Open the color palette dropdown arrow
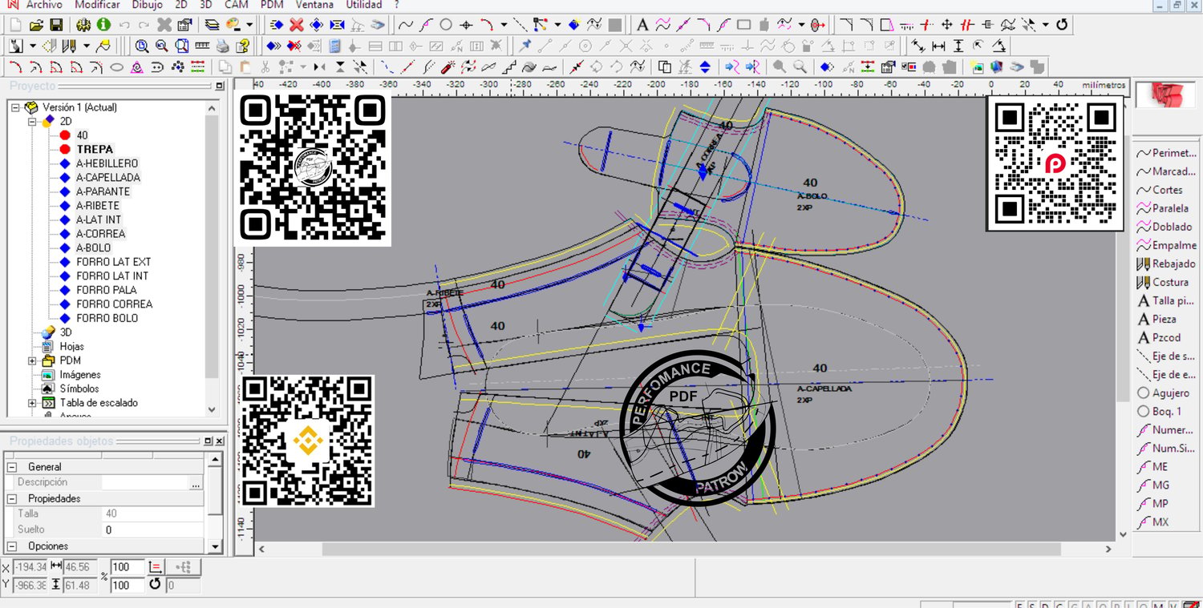 point(249,25)
